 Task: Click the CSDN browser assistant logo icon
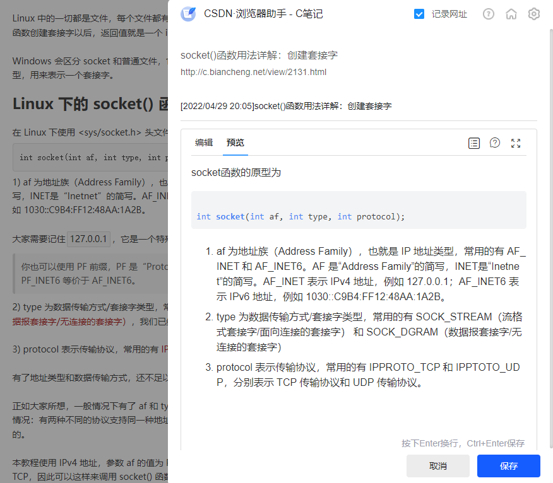coord(188,14)
